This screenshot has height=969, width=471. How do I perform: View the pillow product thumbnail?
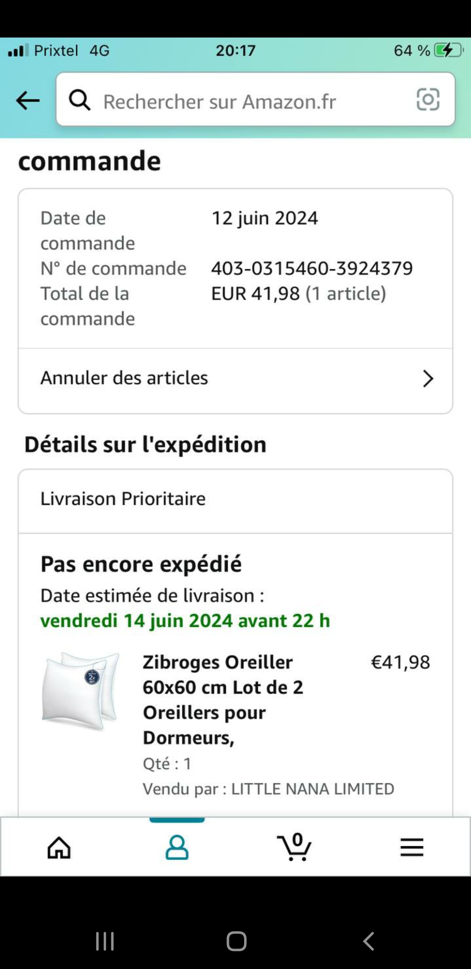(x=81, y=691)
